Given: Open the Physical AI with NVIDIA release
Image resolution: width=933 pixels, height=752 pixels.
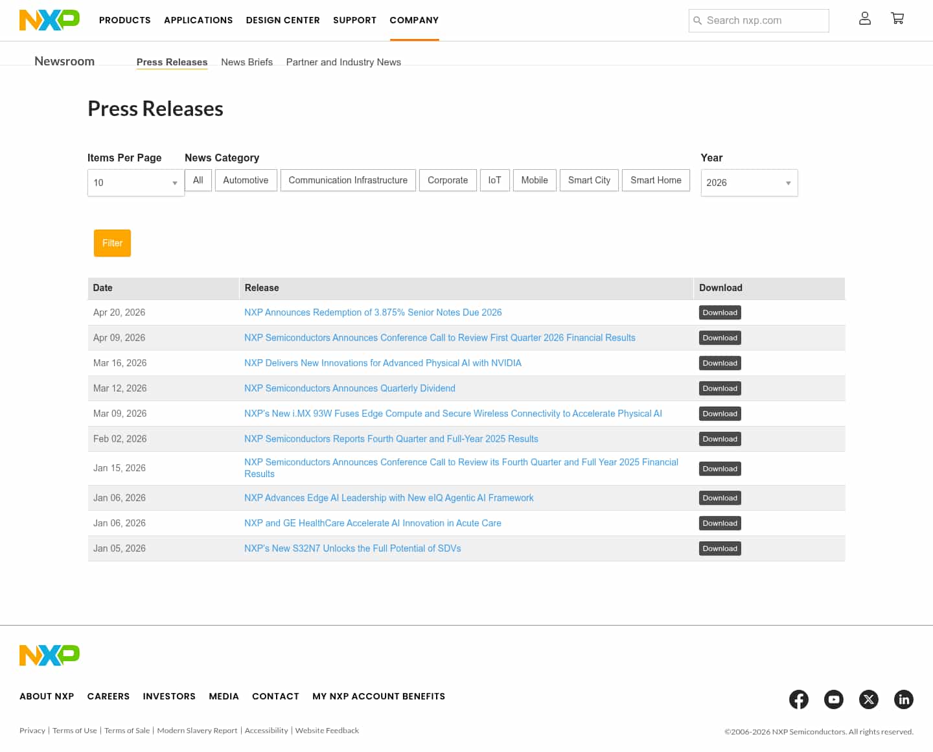Looking at the screenshot, I should pos(383,363).
